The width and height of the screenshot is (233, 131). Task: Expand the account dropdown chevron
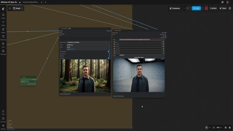click(230, 2)
